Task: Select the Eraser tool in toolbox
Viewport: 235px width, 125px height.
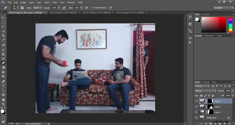Action: tap(3, 63)
